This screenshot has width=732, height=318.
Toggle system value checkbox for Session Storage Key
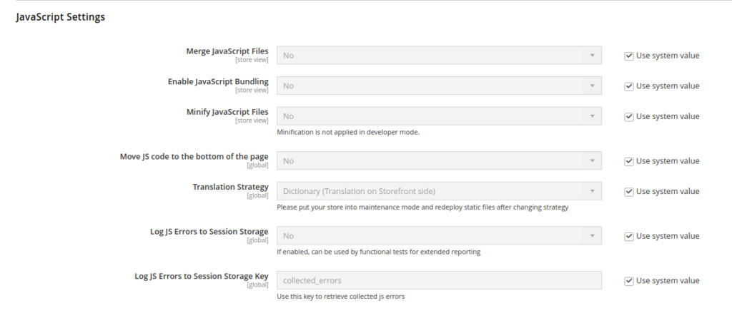tap(629, 281)
